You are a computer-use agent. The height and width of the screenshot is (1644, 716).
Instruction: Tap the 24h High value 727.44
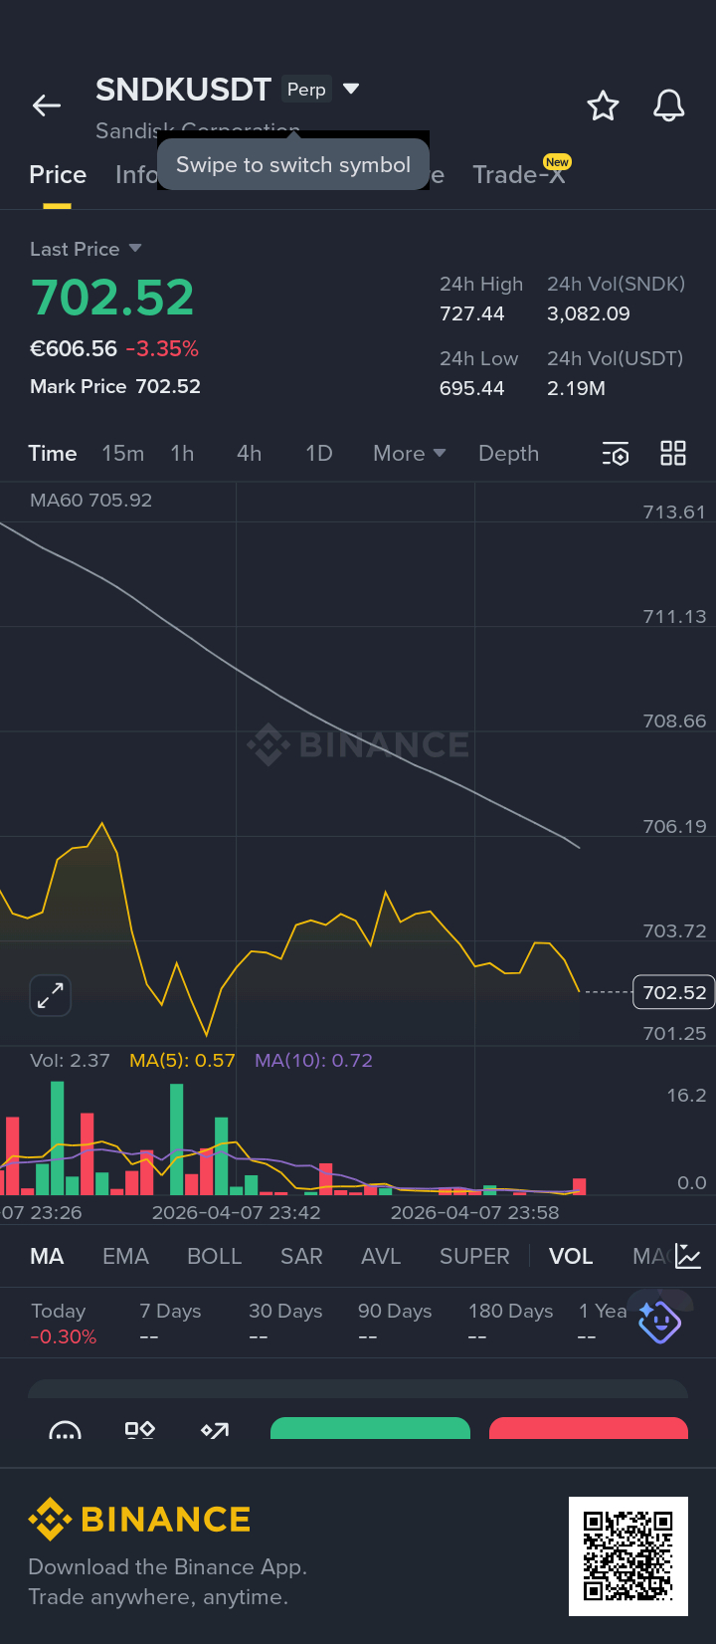click(472, 313)
